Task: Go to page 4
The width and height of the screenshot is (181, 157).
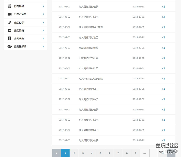Action: (x=92, y=153)
